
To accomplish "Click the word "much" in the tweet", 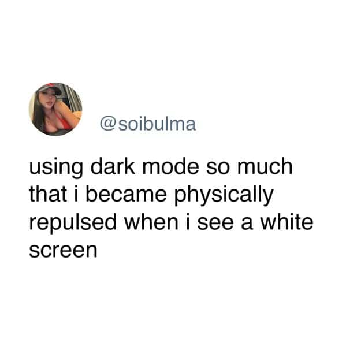I will tap(265, 166).
